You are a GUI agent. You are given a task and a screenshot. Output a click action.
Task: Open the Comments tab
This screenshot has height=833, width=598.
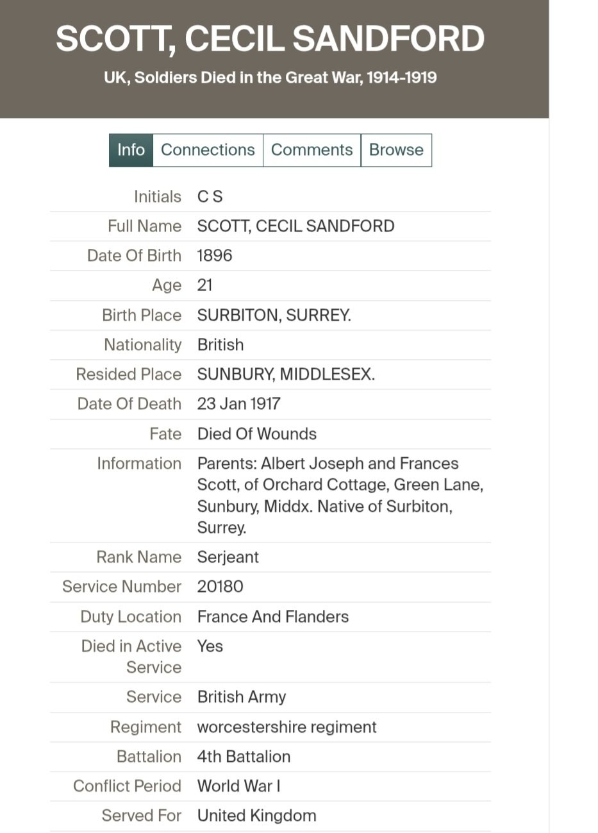pos(311,150)
